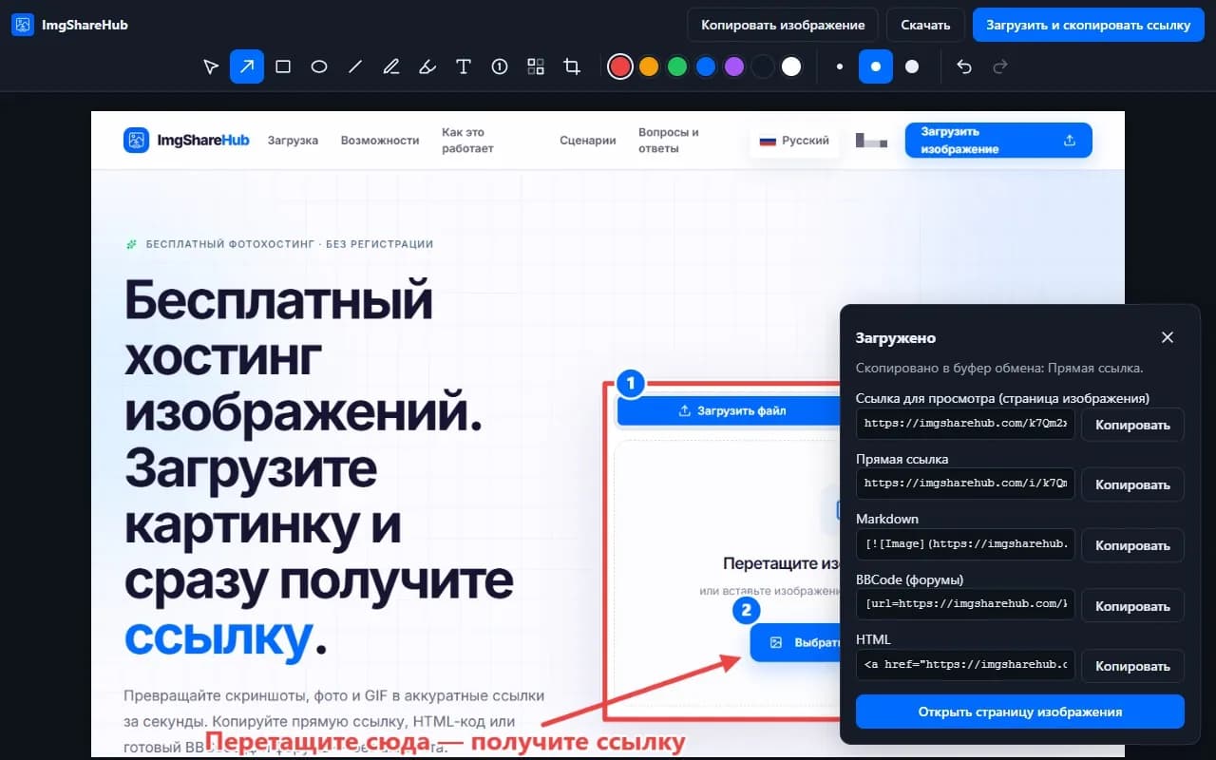Focus the Прямая ссылка URL field
The height and width of the screenshot is (760, 1216).
(x=965, y=483)
